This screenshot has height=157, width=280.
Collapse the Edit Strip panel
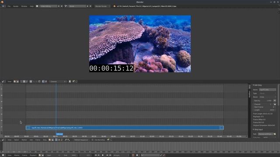pyautogui.click(x=253, y=85)
